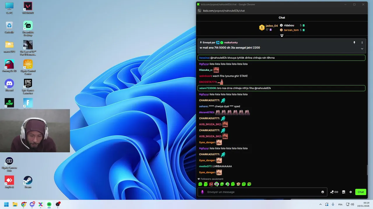Open Streamlabs Desktop shortcut
This screenshot has height=209, width=373.
[28, 28]
